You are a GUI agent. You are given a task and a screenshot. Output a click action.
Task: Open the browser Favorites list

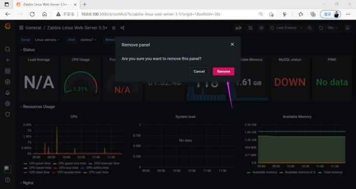pyautogui.click(x=301, y=14)
